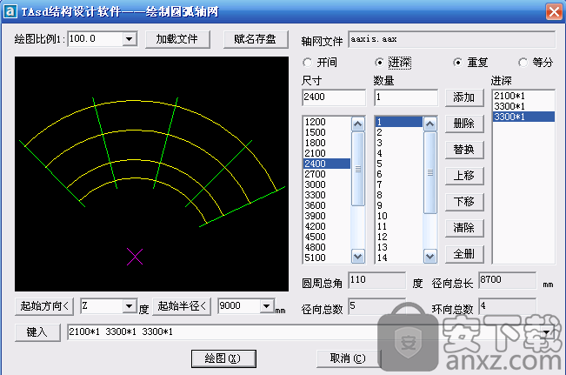Screen dimensions: 566x375
Task: Click the 尺寸 input field with 2400
Action: coord(334,97)
